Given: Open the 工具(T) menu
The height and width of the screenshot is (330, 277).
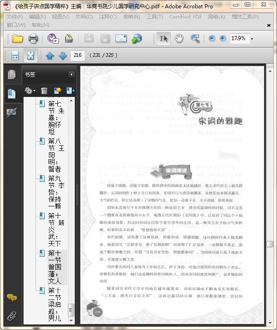Looking at the screenshot, I should coord(155,17).
